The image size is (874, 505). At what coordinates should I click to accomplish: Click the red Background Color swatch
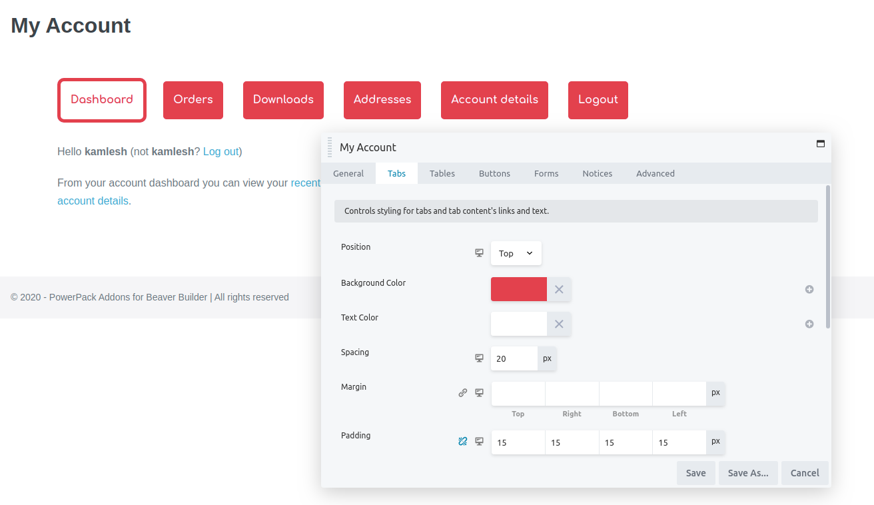click(x=518, y=288)
